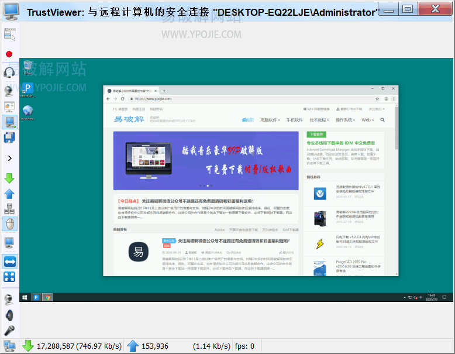Image resolution: width=455 pixels, height=354 pixels.
Task: Click received bytes 17,288,587 (746.97 Kb/s)
Action: coord(79,346)
